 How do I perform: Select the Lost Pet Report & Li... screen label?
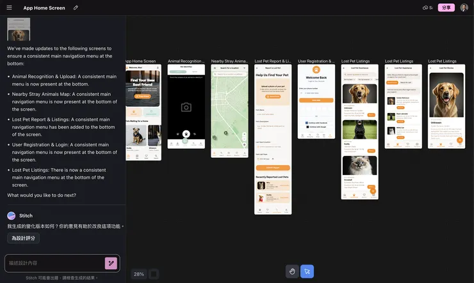(273, 61)
